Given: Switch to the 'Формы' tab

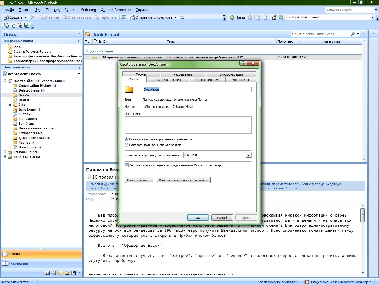Looking at the screenshot, I should point(141,74).
